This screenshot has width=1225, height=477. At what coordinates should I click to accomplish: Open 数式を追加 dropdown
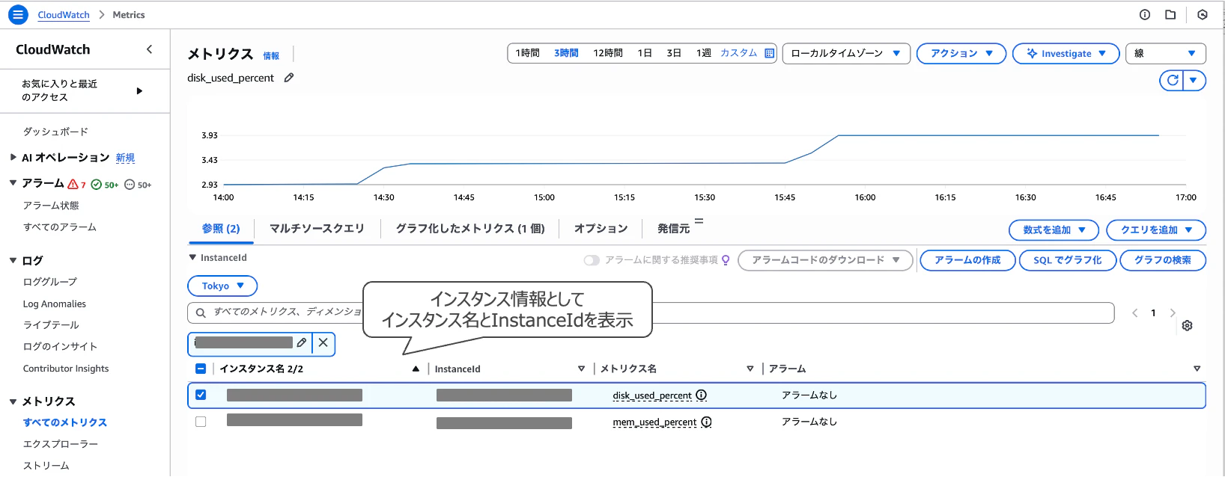pyautogui.click(x=1054, y=230)
